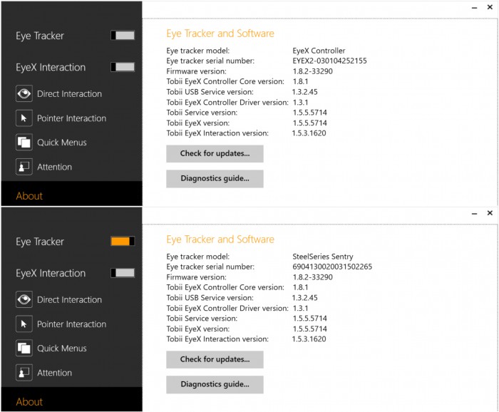Open Quick Menus icon in bottom window
Image resolution: width=499 pixels, height=412 pixels.
24,348
